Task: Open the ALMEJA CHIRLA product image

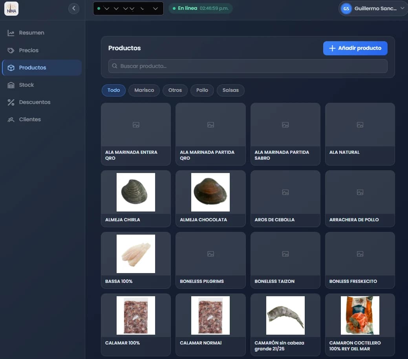Action: pos(136,192)
